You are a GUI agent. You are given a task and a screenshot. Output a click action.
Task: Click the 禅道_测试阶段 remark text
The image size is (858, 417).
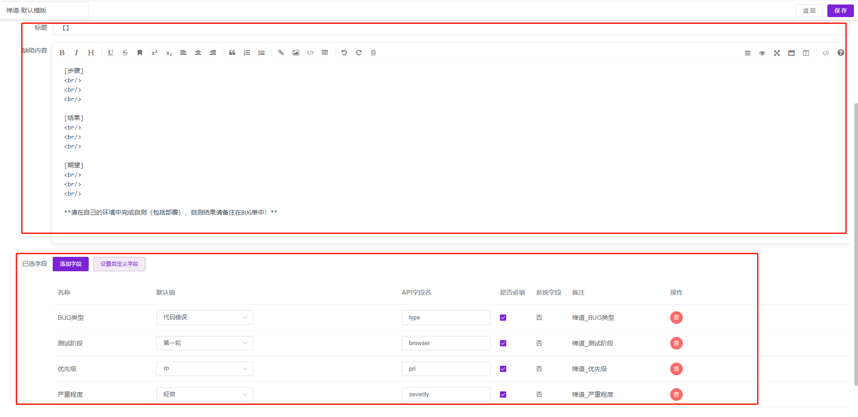[x=593, y=343]
